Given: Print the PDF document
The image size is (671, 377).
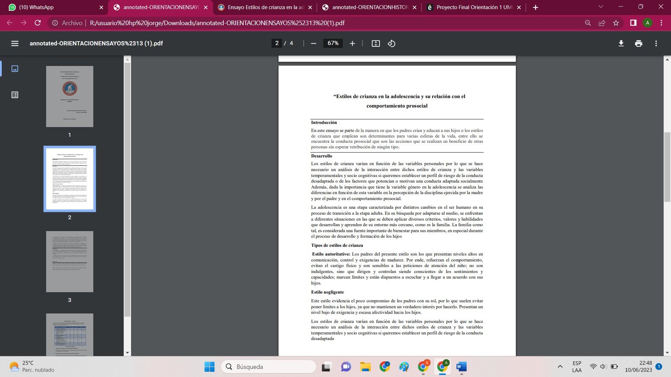Looking at the screenshot, I should click(638, 43).
